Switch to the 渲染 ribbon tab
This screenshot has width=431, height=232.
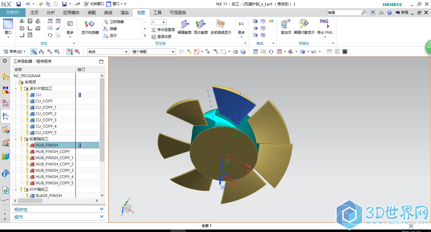(x=125, y=13)
